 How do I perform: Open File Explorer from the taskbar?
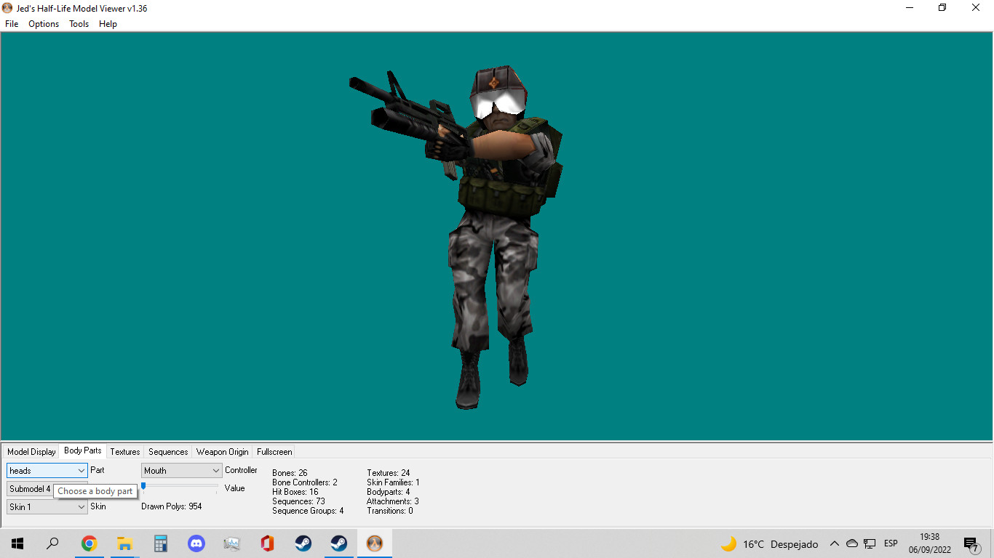[124, 543]
